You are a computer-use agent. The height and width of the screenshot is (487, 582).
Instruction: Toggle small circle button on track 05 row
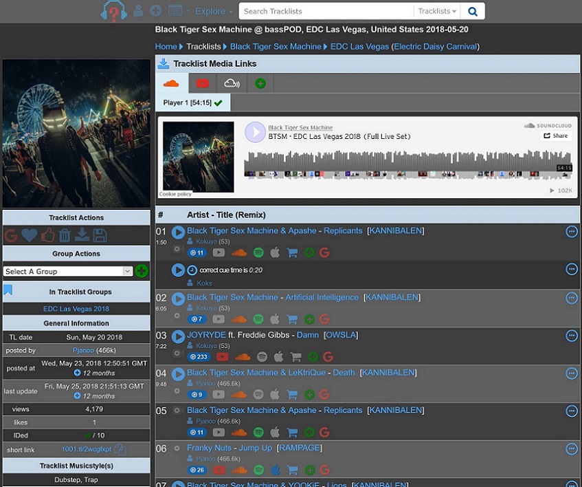coord(177,411)
